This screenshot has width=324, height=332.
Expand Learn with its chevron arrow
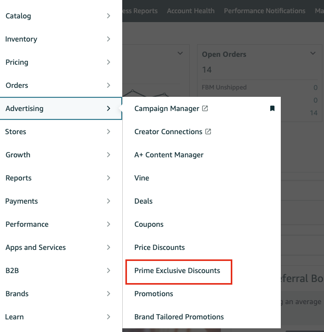coord(109,317)
